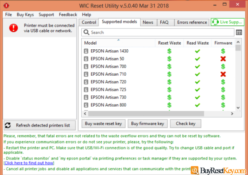Select EPSON Artisan 800 row text
Image resolution: width=248 pixels, height=175 pixels.
108,105
